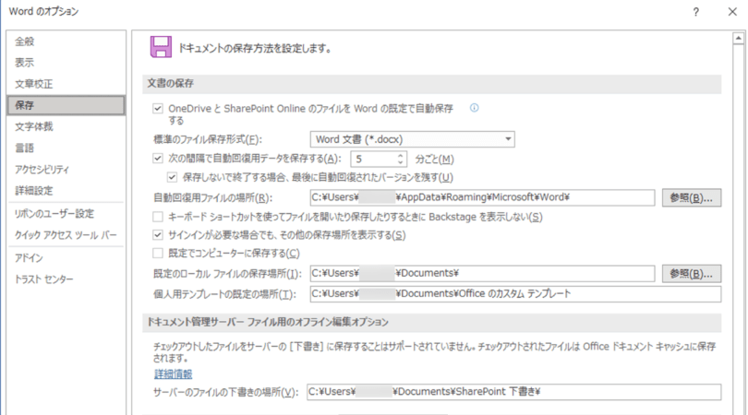The image size is (748, 415).
Task: Open the アドイン category
Action: click(x=66, y=258)
